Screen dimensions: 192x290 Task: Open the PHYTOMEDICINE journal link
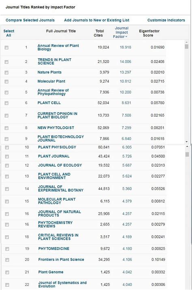53,249
